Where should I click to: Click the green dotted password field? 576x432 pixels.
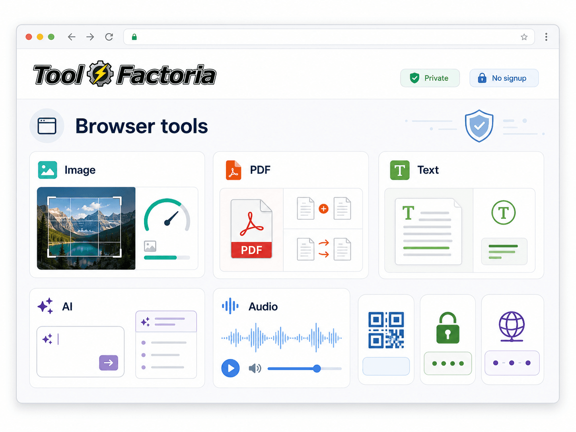[x=448, y=363]
